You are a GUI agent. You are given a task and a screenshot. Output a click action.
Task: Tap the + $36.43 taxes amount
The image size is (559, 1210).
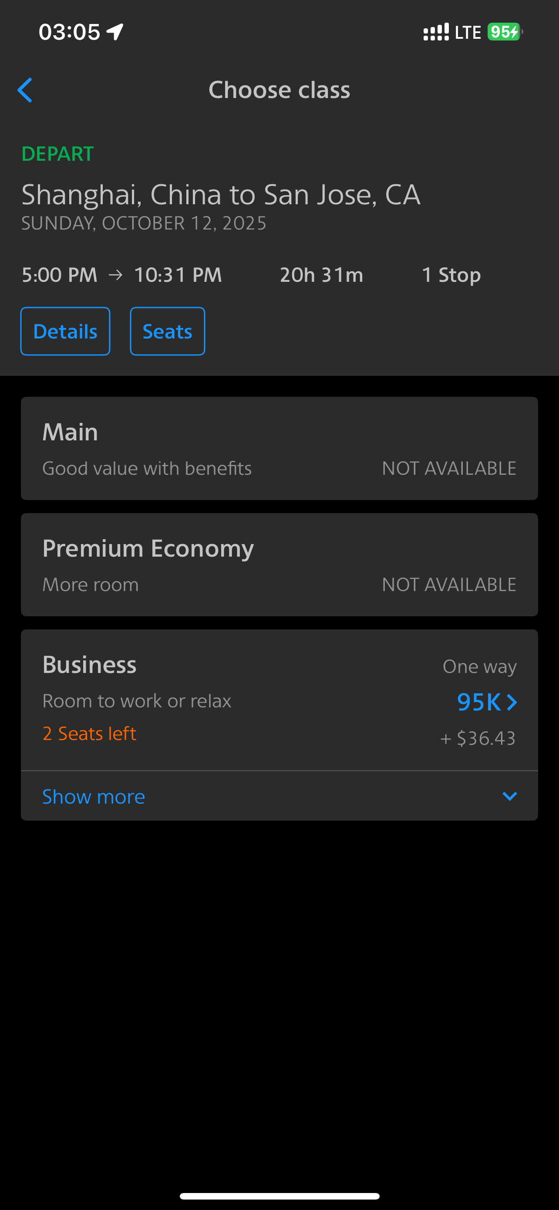[478, 738]
